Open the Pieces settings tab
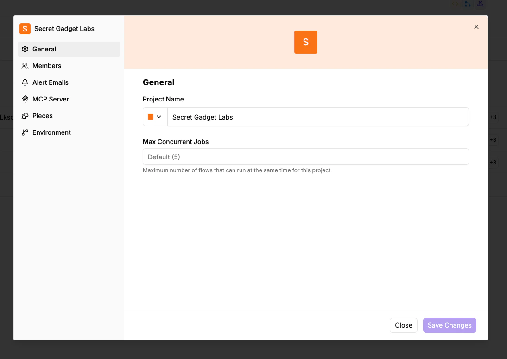The height and width of the screenshot is (359, 507). 43,116
